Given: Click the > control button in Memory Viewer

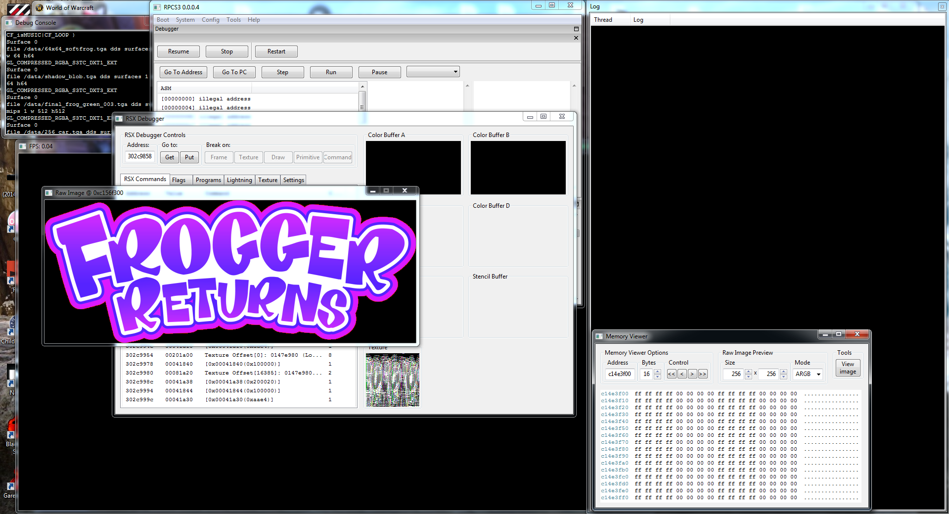Looking at the screenshot, I should tap(692, 374).
